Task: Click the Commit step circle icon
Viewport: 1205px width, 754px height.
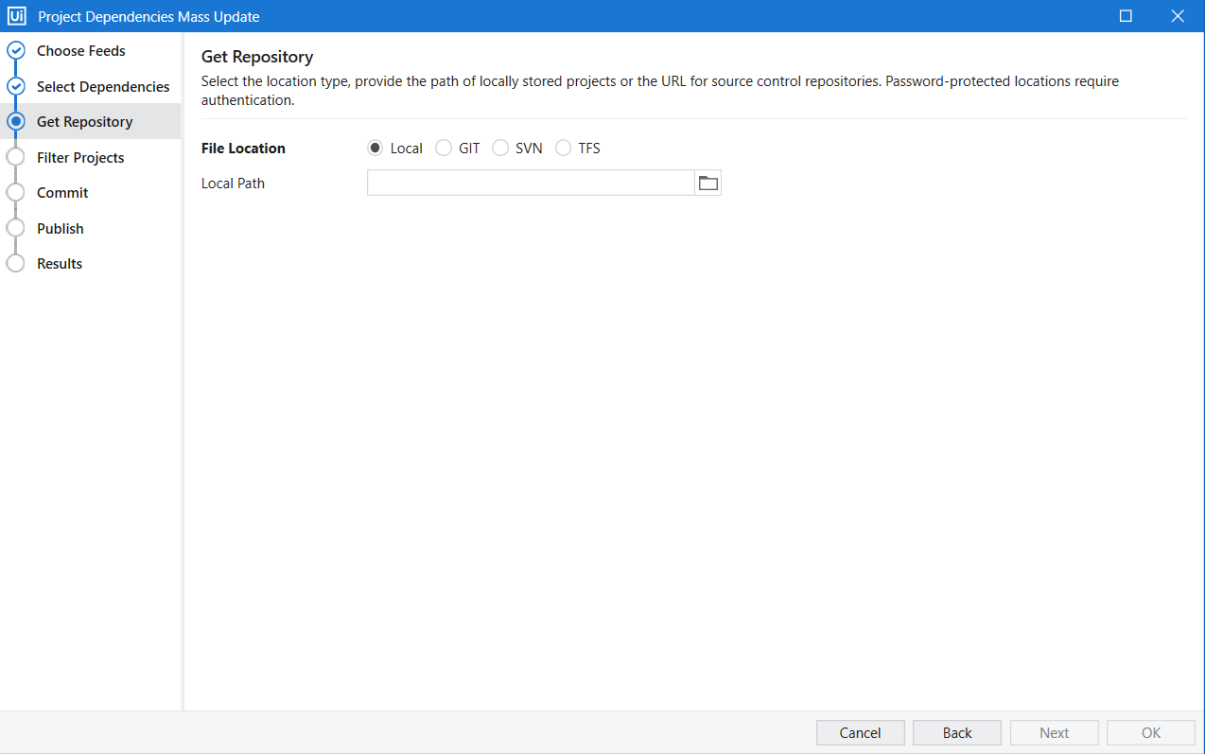Action: pos(16,193)
